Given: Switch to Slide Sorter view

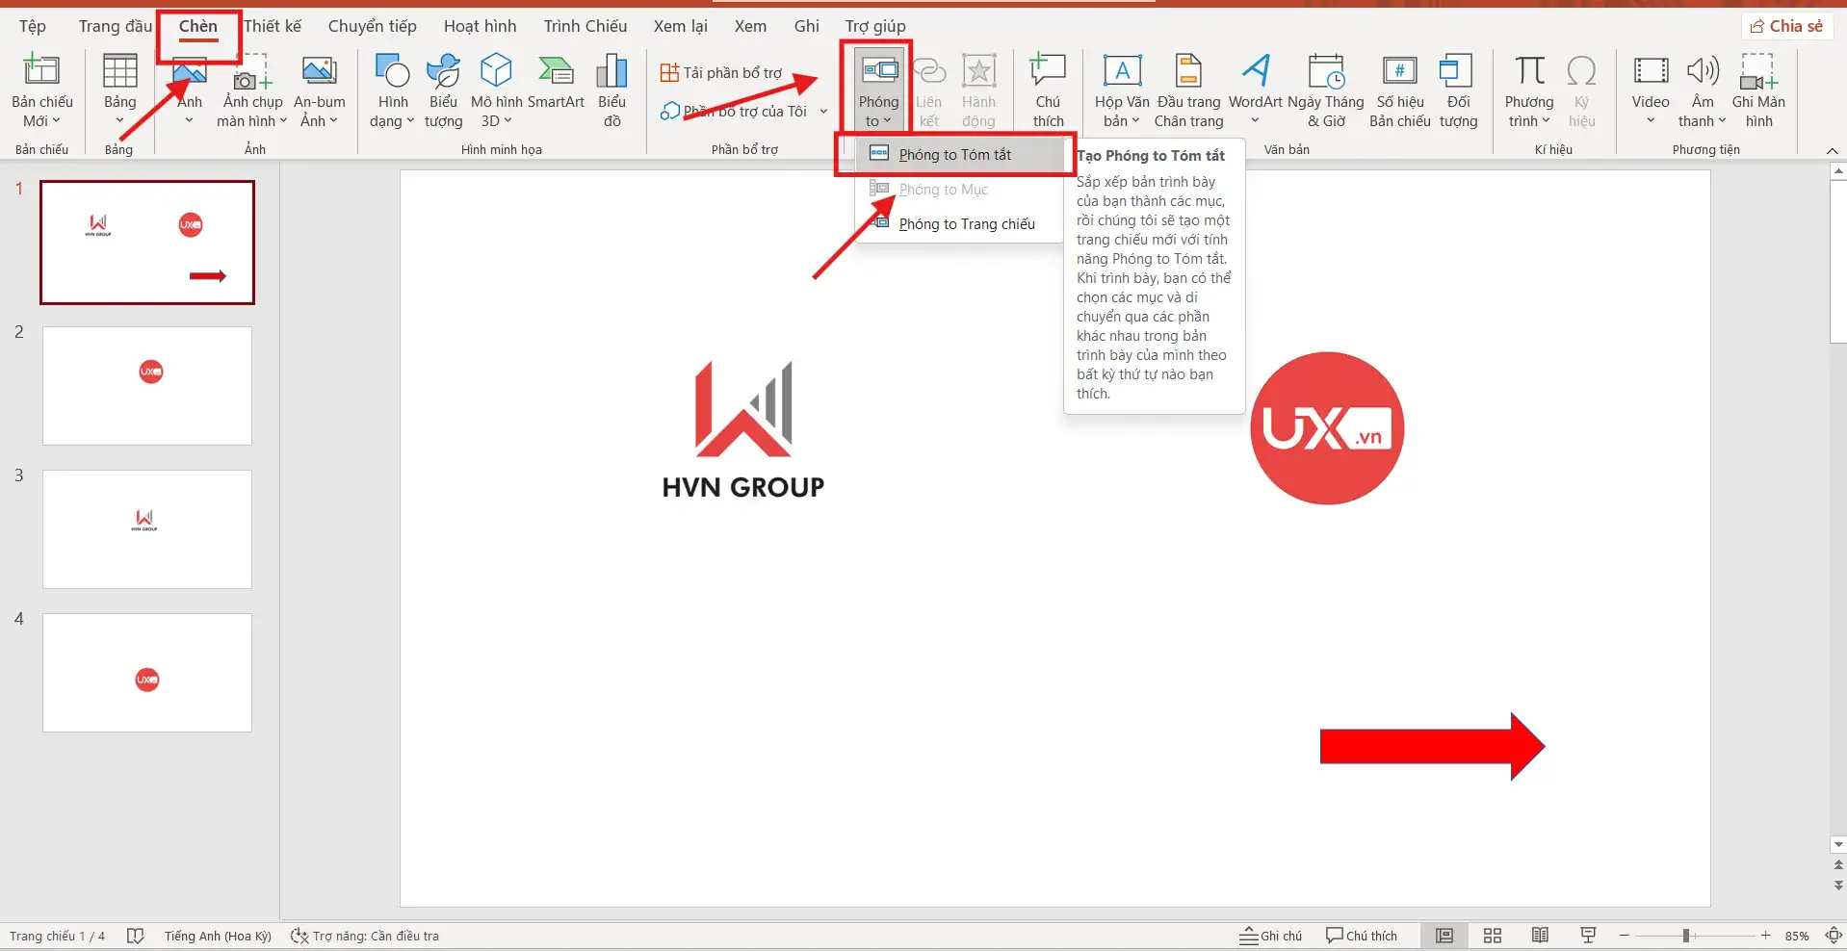Looking at the screenshot, I should pos(1492,935).
